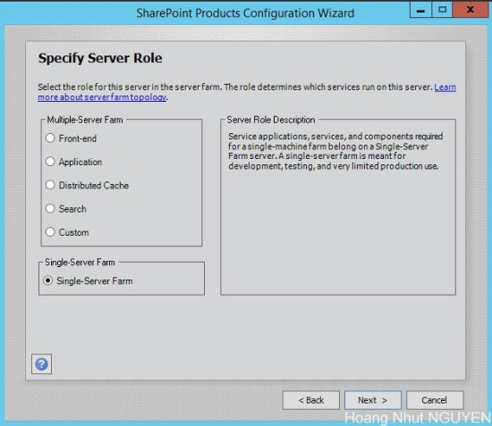Minimize the Configuration Wizard window
Viewport: 492px width, 426px height.
[x=420, y=10]
